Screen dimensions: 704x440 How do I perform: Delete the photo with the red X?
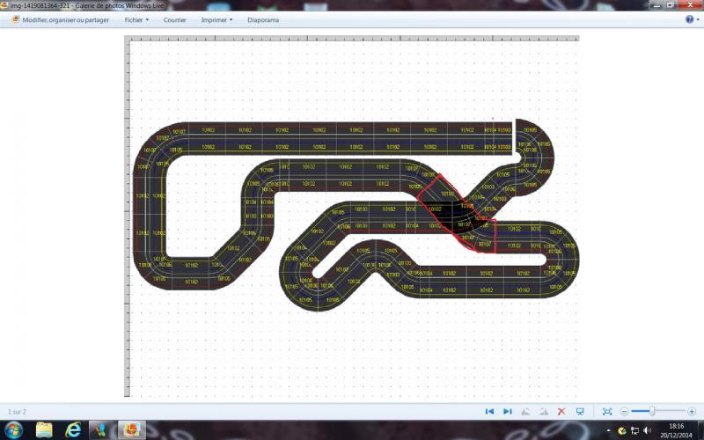tap(561, 411)
